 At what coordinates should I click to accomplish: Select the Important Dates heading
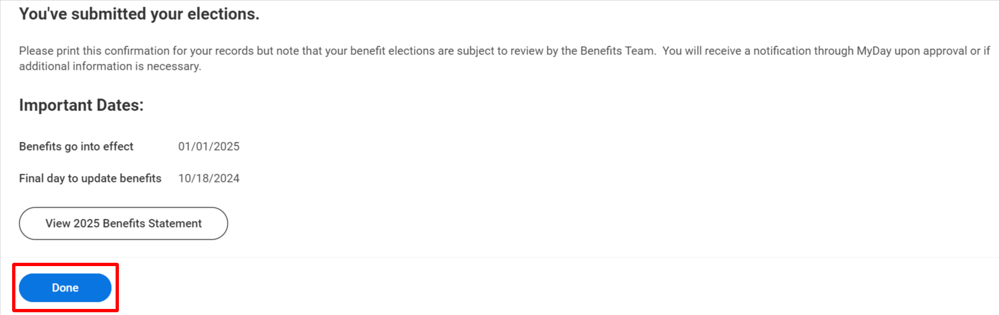(x=81, y=105)
